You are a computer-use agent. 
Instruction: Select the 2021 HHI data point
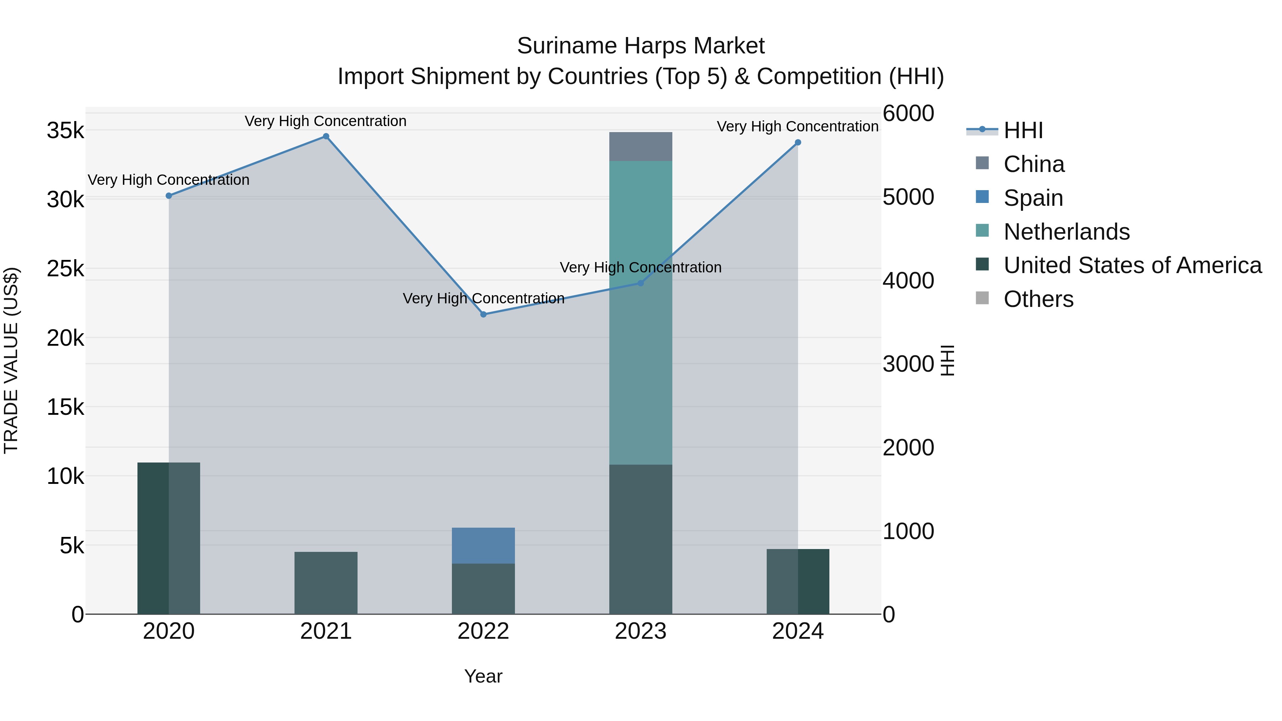pos(326,136)
